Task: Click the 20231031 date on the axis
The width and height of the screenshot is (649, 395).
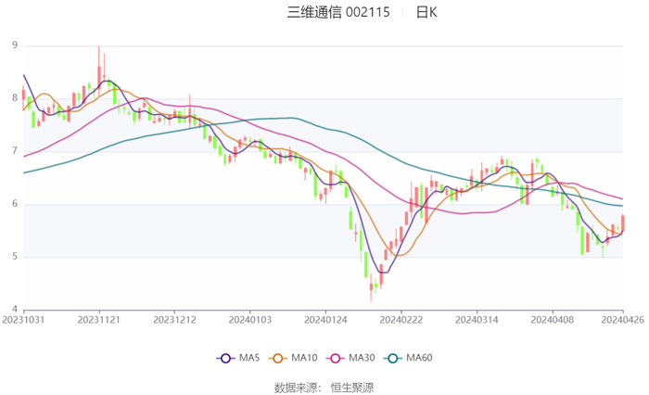Action: [23, 319]
